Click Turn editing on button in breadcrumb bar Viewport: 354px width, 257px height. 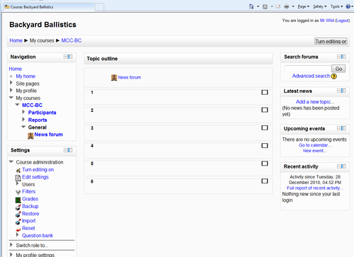(x=331, y=41)
